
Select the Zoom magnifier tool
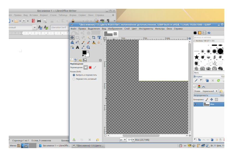coord(88,47)
